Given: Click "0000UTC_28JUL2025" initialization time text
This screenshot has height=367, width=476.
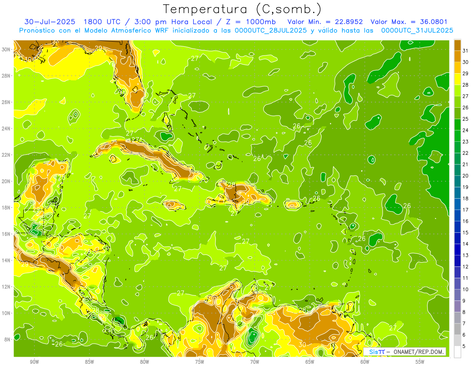Looking at the screenshot, I should point(271,30).
